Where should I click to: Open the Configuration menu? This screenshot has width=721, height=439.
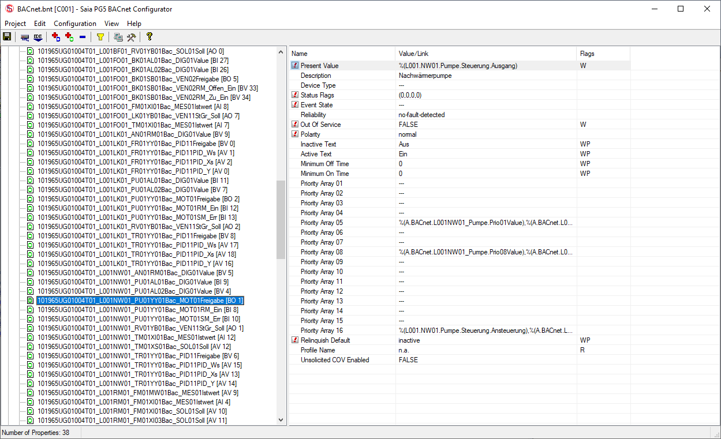(x=75, y=24)
